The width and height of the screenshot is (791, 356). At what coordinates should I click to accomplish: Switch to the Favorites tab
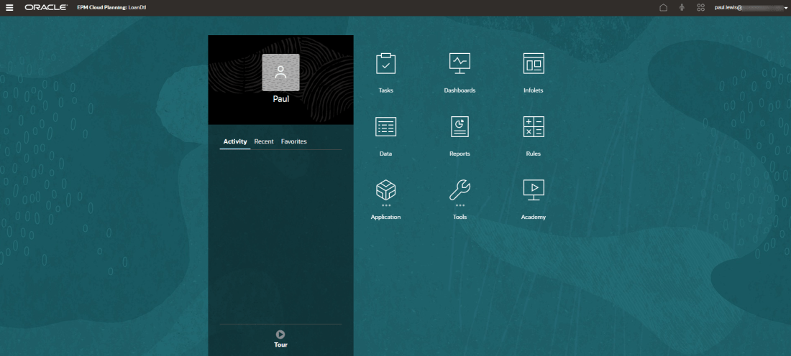(293, 141)
